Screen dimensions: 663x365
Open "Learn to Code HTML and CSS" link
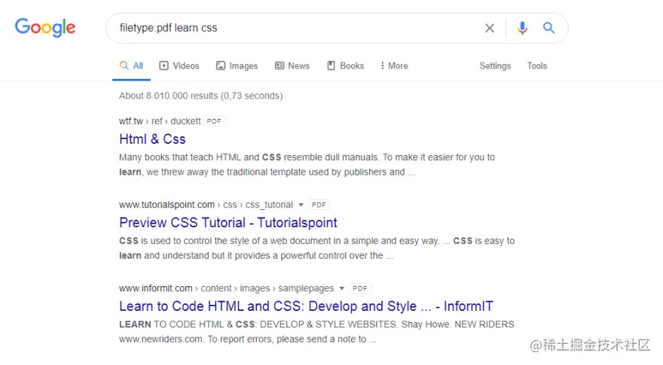306,306
